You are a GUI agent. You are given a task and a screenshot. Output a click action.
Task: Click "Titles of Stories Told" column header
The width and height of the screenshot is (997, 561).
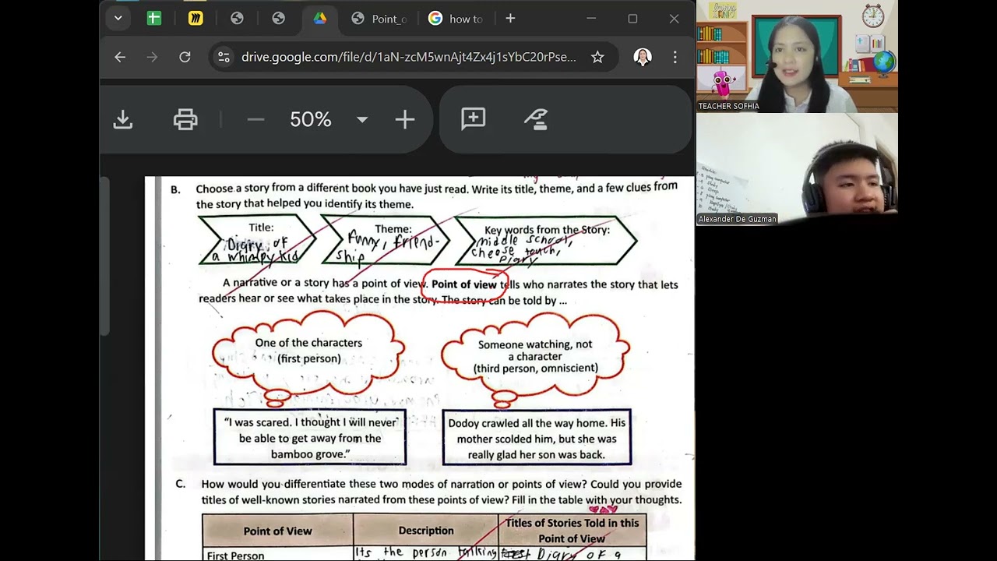coord(572,531)
